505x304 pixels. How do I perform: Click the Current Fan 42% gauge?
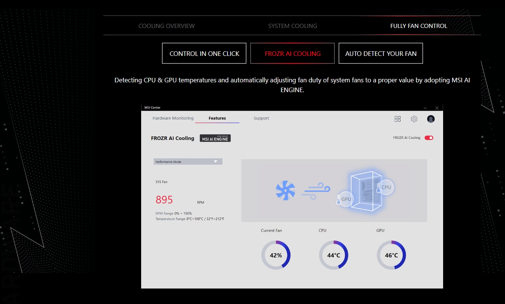click(x=276, y=255)
